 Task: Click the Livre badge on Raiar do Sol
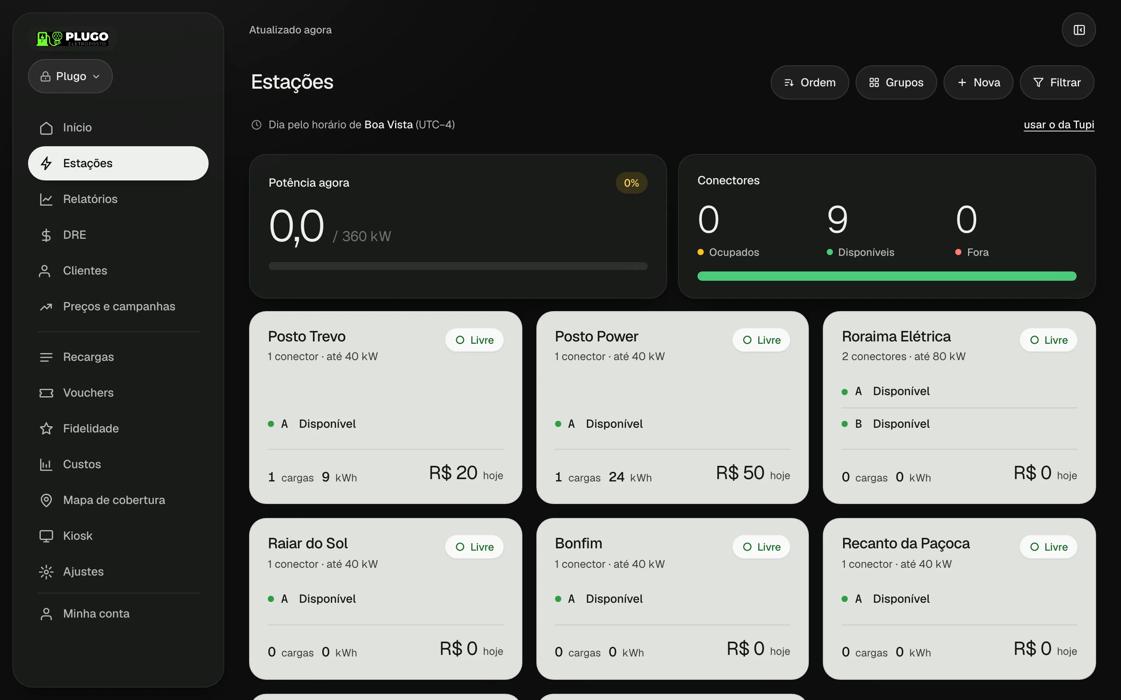pos(474,547)
